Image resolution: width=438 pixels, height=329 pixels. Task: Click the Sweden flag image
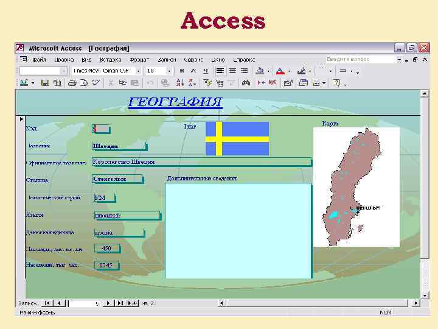pos(237,138)
